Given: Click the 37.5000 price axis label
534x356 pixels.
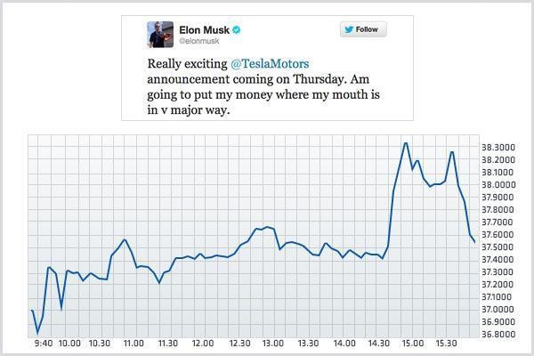Looking at the screenshot, I should 498,247.
